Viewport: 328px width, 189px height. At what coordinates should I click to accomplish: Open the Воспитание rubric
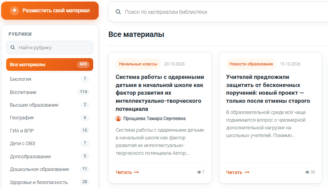(50, 92)
